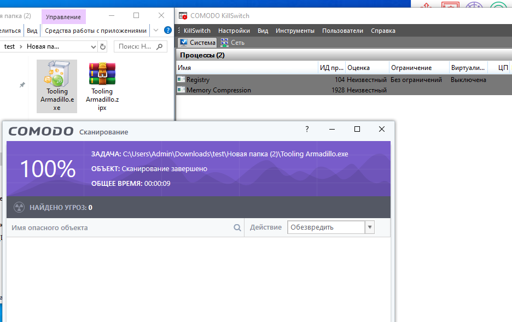Switch to the Сеть tab
Screen dimensions: 512x322
coord(232,43)
